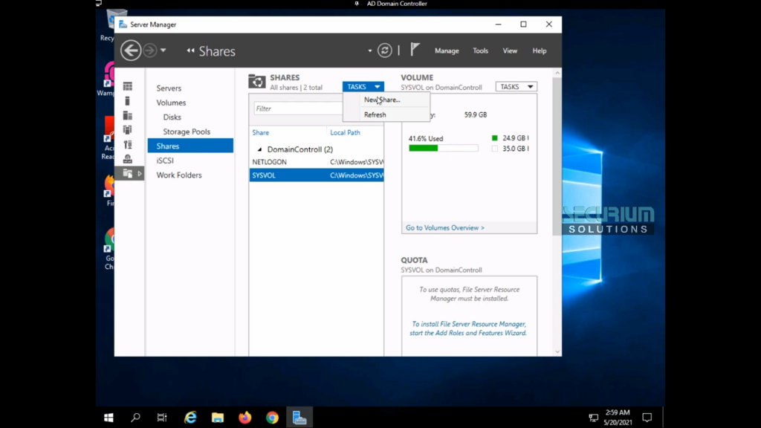The height and width of the screenshot is (428, 761).
Task: Open the Tools menu
Action: click(x=481, y=51)
